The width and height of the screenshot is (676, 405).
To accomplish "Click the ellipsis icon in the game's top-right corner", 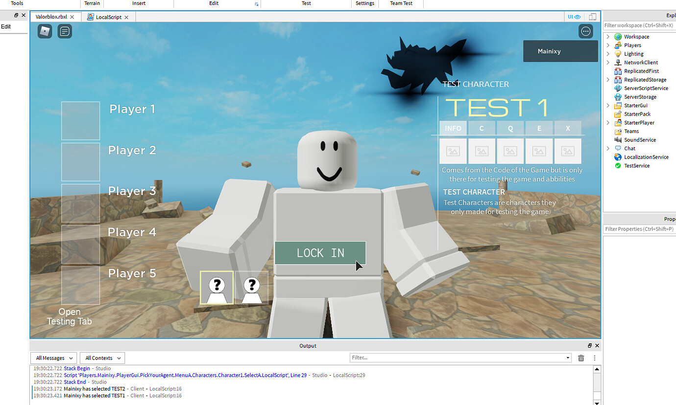I will (x=585, y=31).
